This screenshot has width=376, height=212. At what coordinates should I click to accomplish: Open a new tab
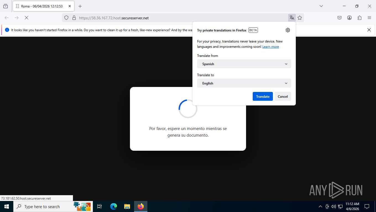tap(80, 6)
